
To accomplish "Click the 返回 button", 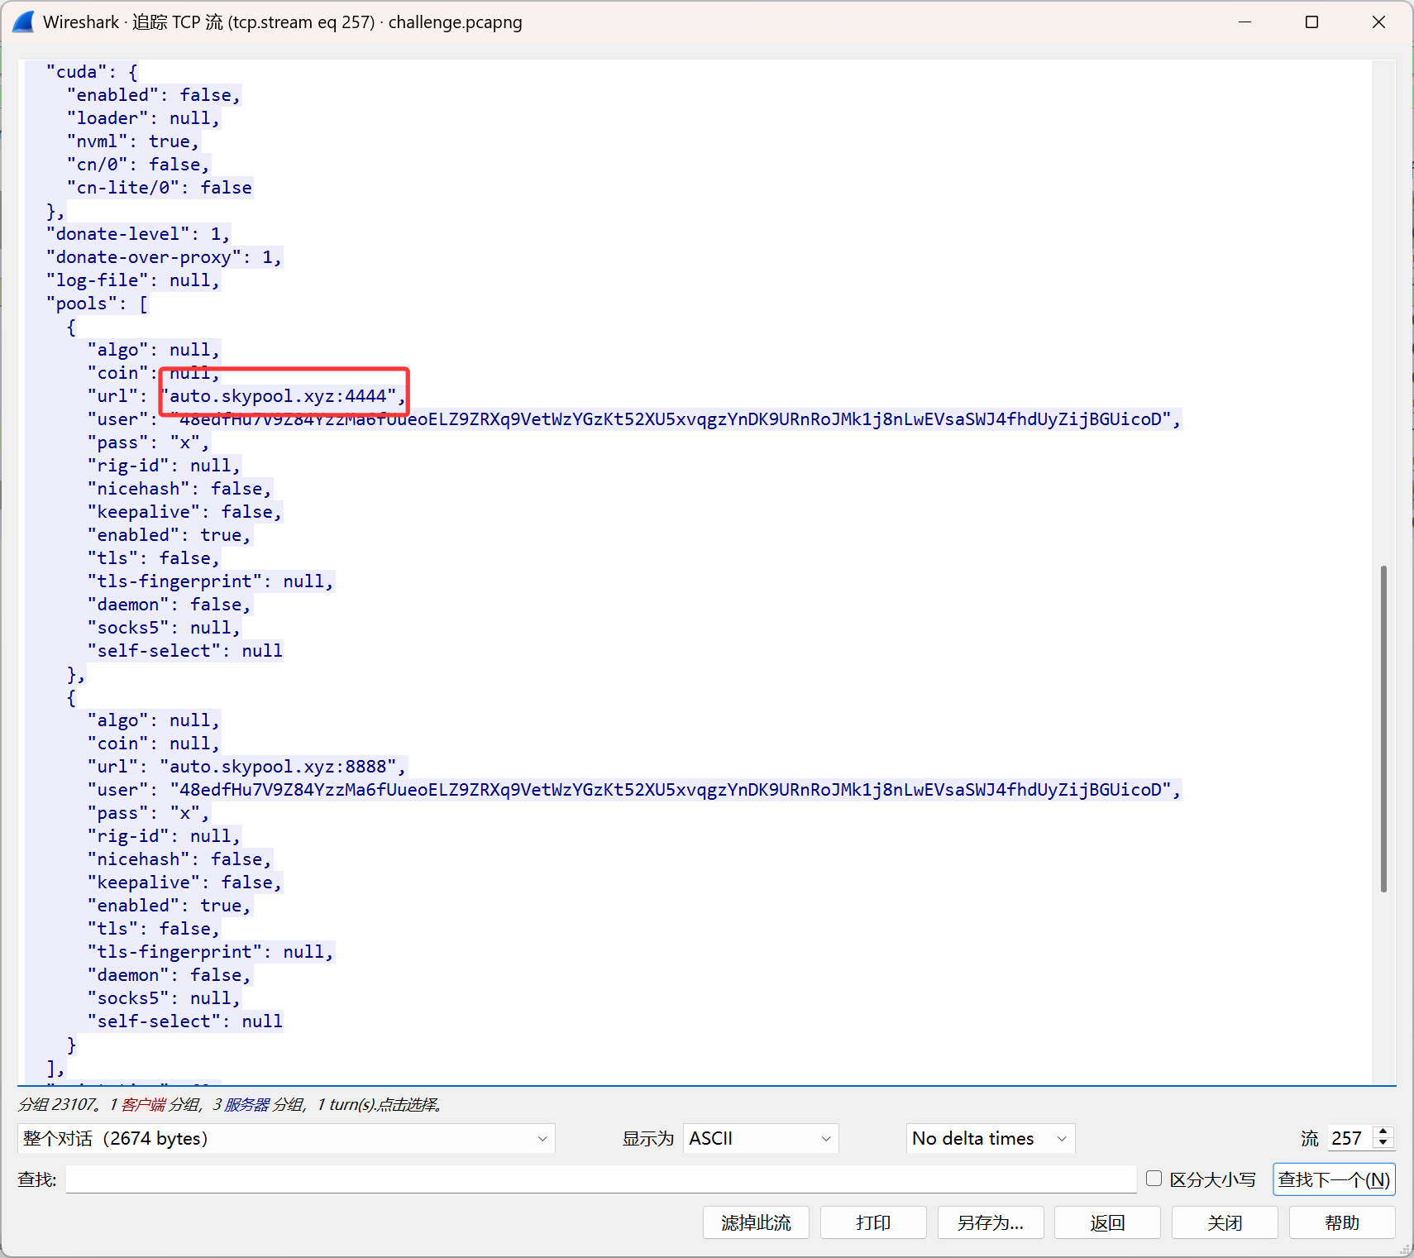I will (1107, 1222).
